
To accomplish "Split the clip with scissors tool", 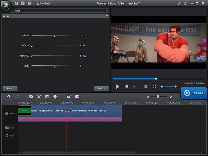I will click(39, 97).
